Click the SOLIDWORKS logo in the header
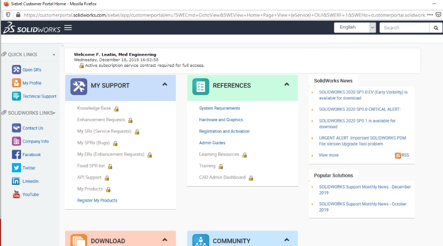This screenshot has height=246, width=443. [x=32, y=28]
